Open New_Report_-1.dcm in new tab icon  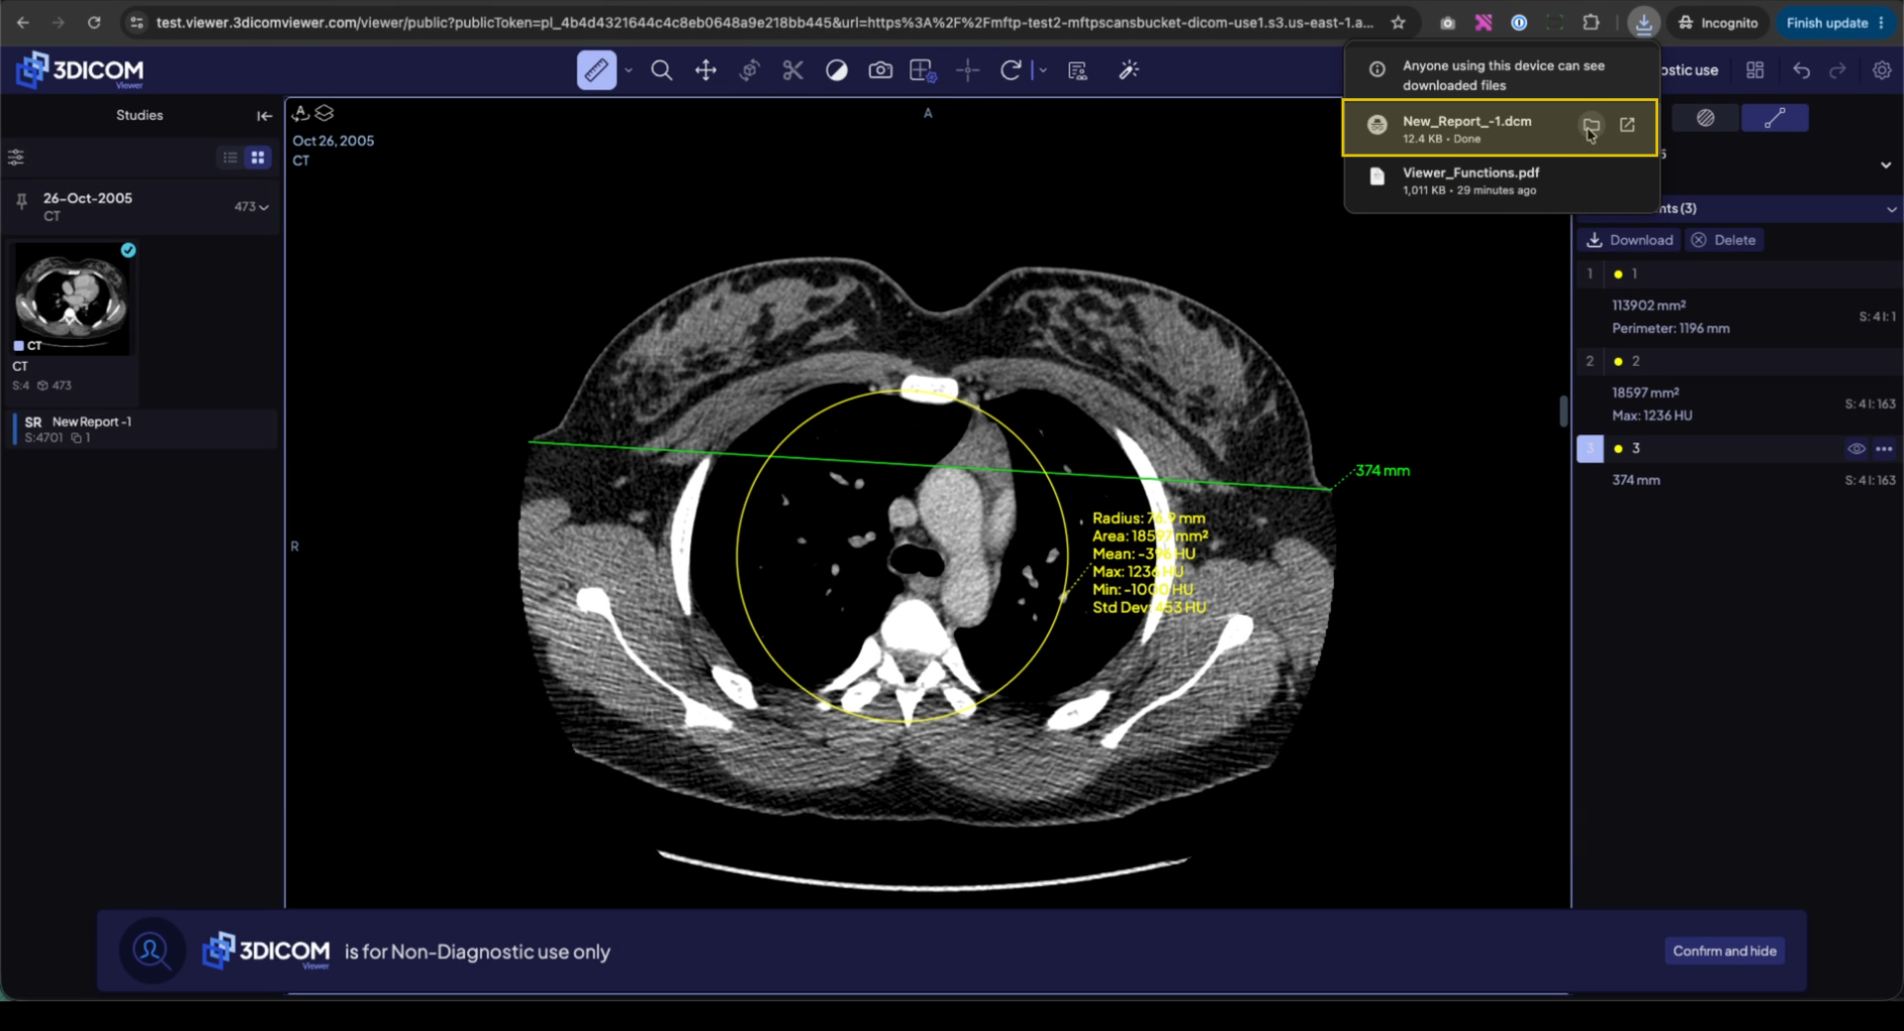1627,125
